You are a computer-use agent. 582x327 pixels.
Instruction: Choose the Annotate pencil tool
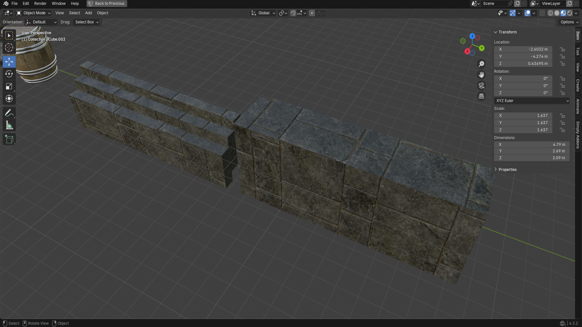pos(9,113)
